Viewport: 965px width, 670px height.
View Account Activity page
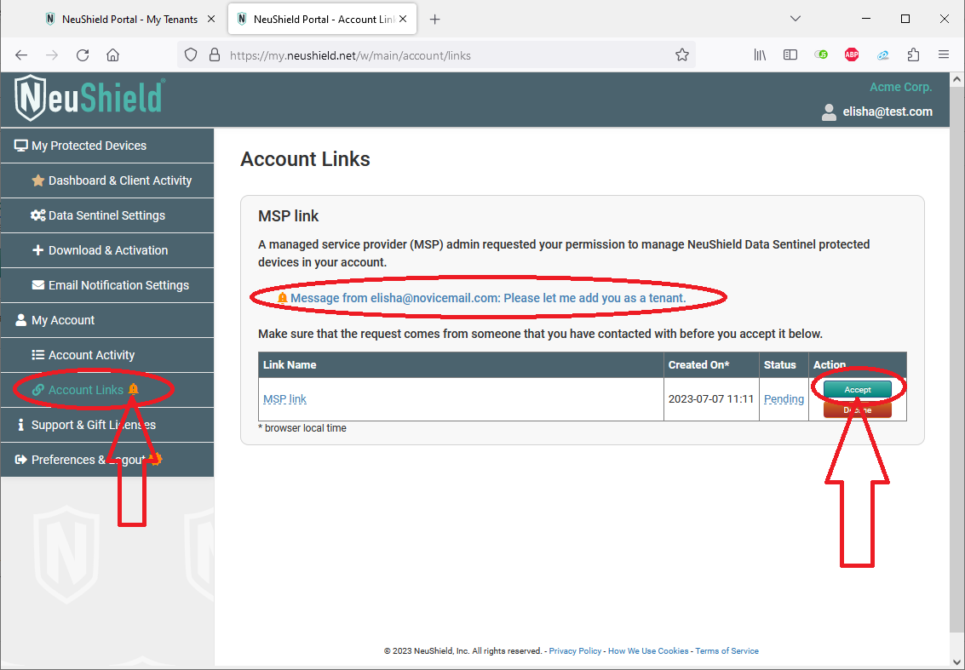107,355
